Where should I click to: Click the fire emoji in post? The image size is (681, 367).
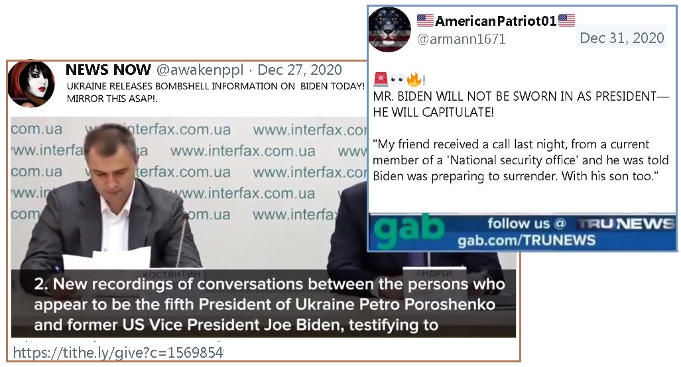click(x=414, y=79)
